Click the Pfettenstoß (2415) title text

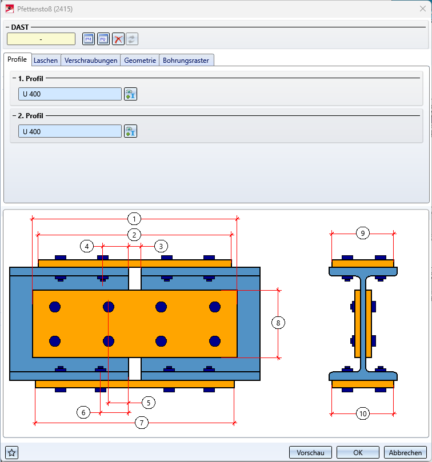[x=45, y=9]
